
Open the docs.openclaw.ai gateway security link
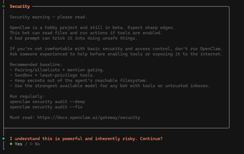pos(89,118)
